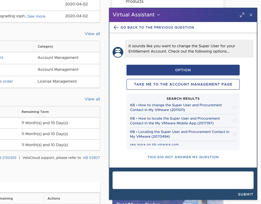Select the last '11 Month(s) and 10 Day(s)' cell
This screenshot has width=261, height=204.
(x=45, y=145)
